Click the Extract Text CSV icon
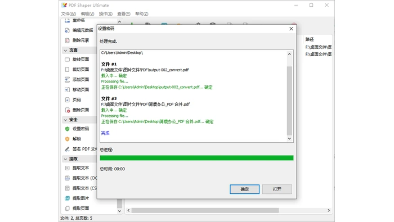The height and width of the screenshot is (222, 394). click(x=67, y=188)
